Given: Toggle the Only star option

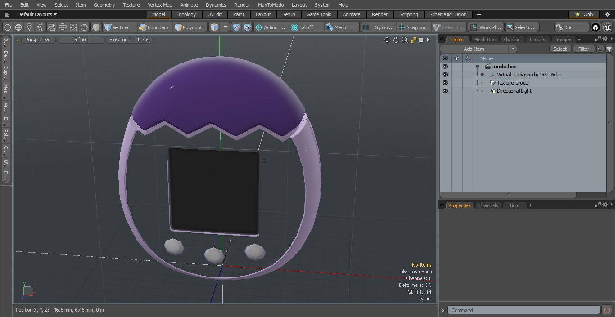Looking at the screenshot, I should click(x=584, y=14).
